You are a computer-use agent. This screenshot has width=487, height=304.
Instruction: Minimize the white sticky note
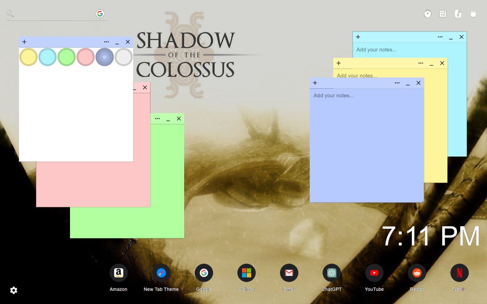point(117,43)
